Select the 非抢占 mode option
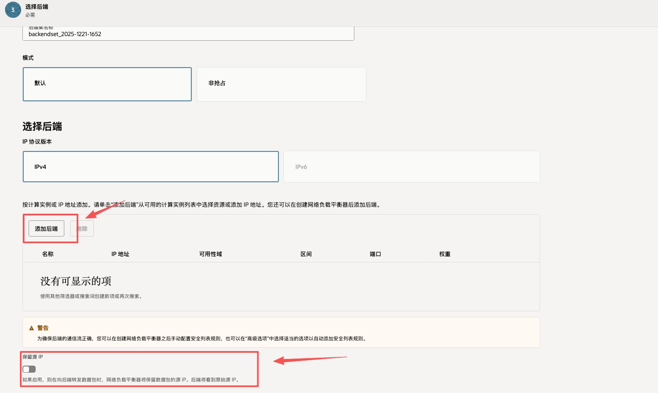This screenshot has width=658, height=393. 281,84
